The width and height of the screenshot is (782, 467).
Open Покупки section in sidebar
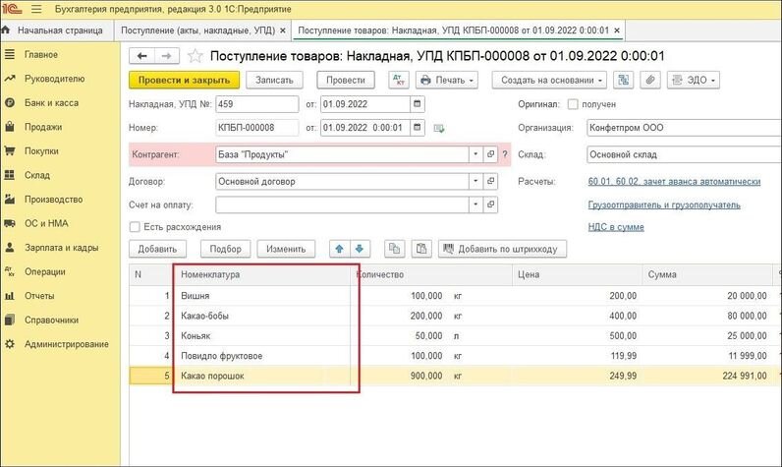41,150
